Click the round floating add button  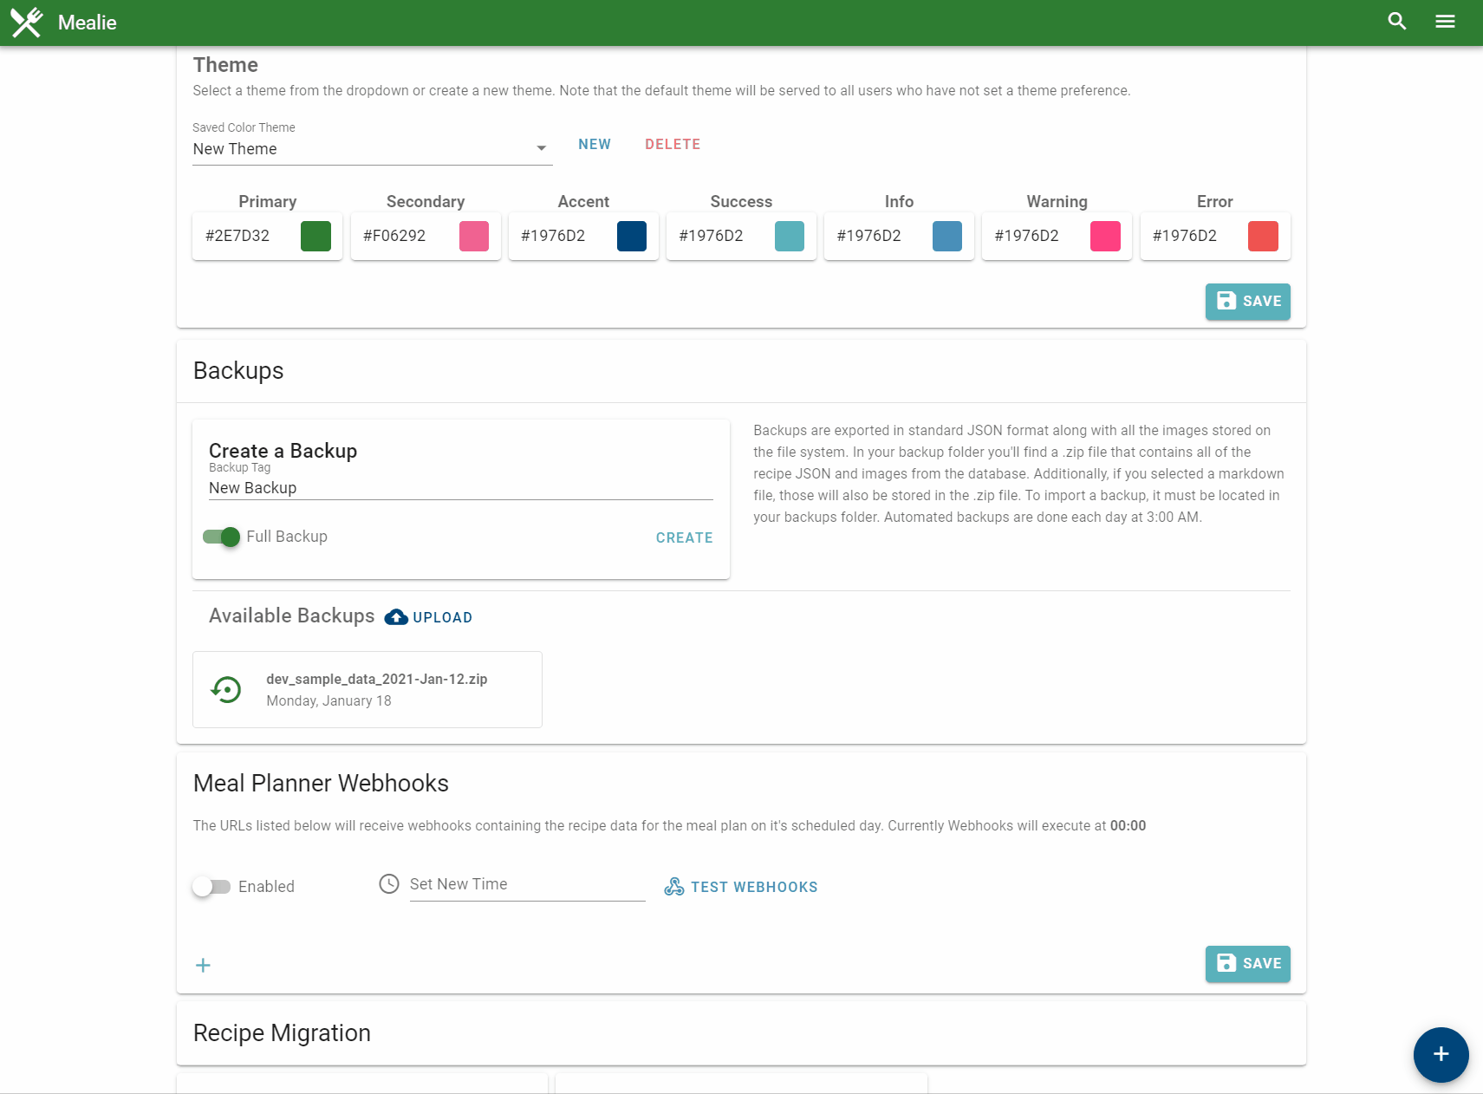(x=1441, y=1054)
